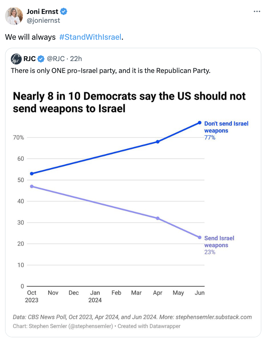Click the 22h timestamp on quoted tweet

(76, 59)
